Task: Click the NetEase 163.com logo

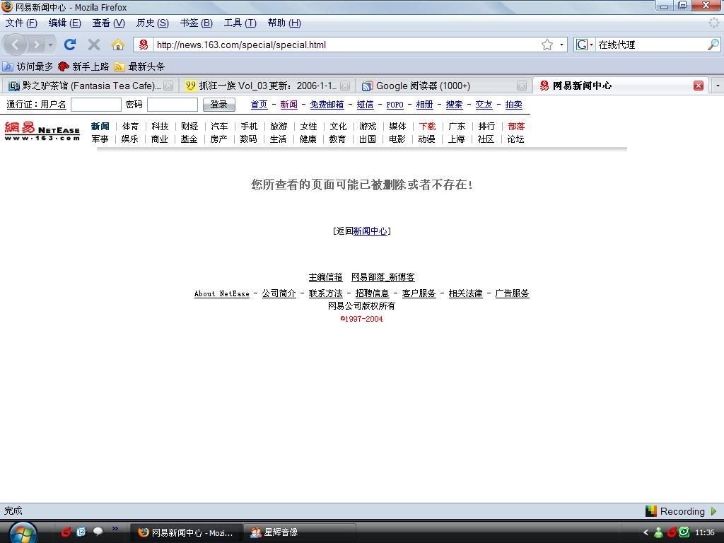Action: point(42,132)
